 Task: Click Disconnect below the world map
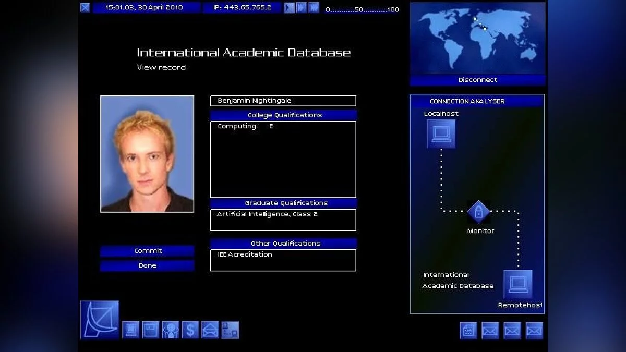click(477, 80)
